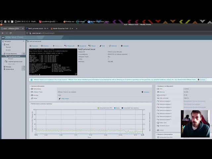Click More VMs in Navigator
The image size is (212, 159).
pyautogui.click(x=12, y=64)
